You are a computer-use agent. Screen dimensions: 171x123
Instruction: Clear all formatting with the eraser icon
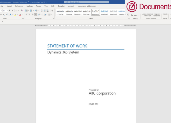point(22,11)
